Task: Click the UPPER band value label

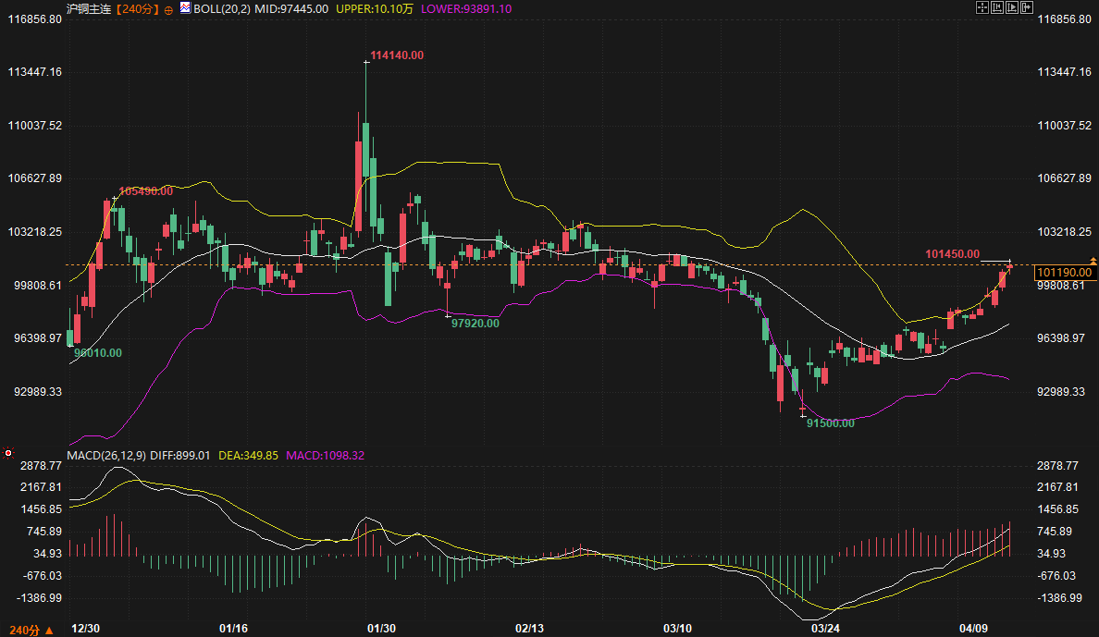Action: pyautogui.click(x=374, y=8)
